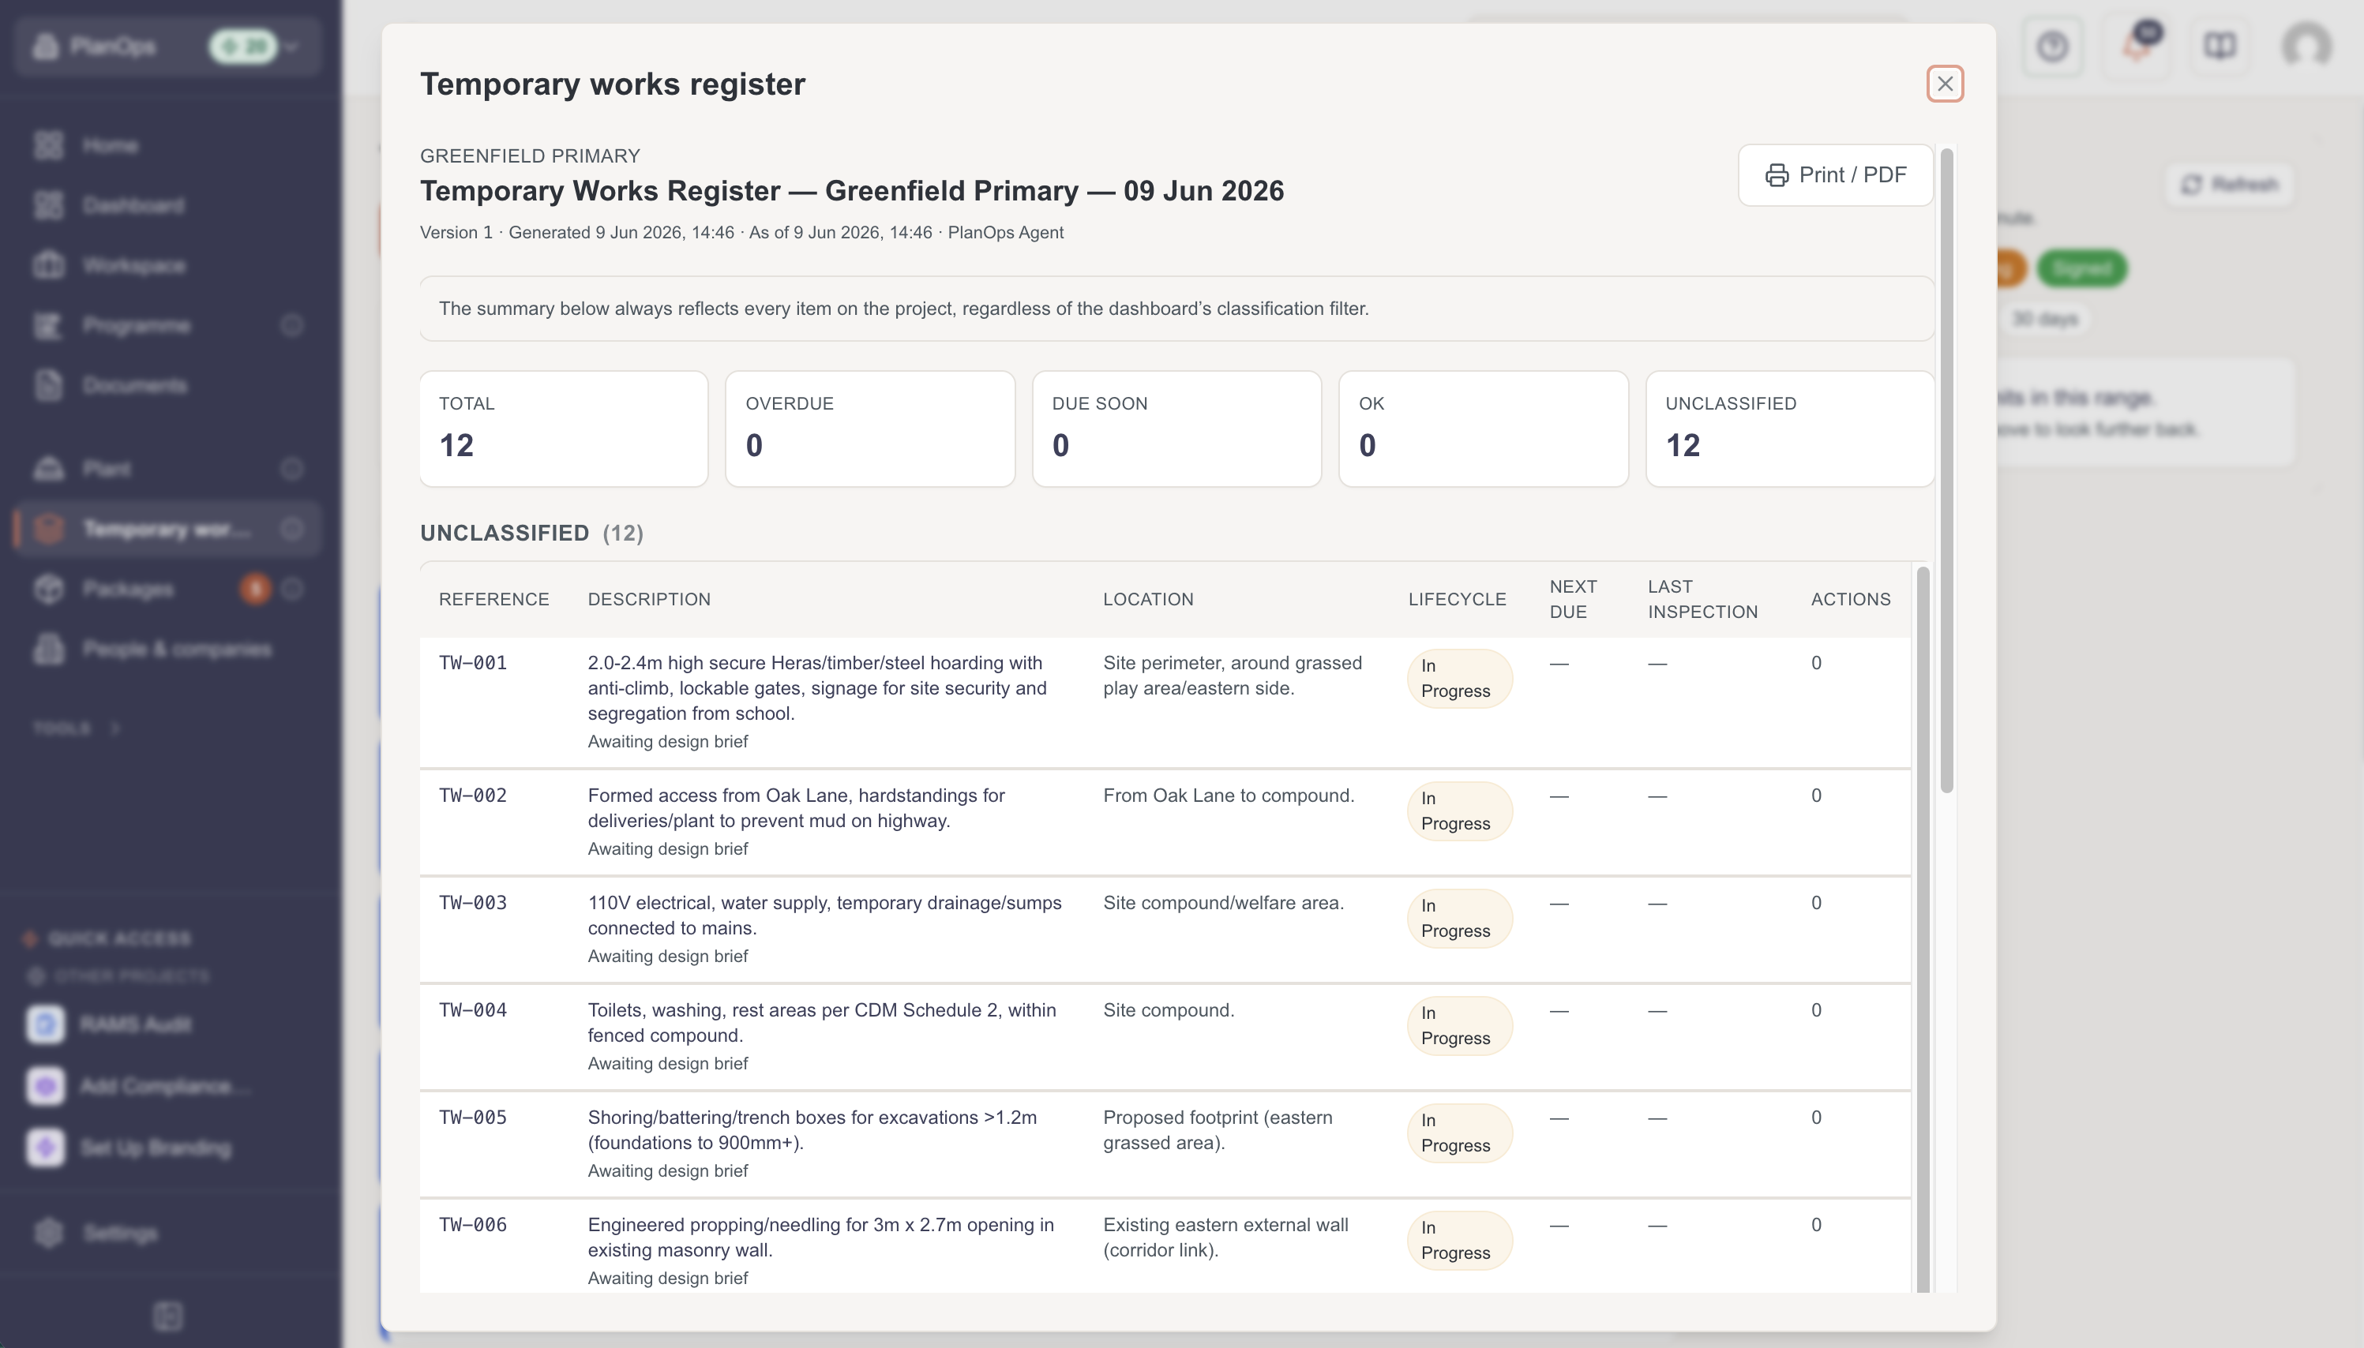
Task: Click the TW-005 reference cell
Action: 473,1118
